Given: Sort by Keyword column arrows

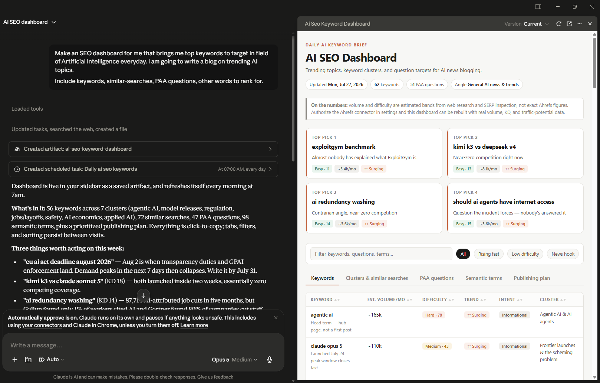Looking at the screenshot, I should pyautogui.click(x=337, y=300).
